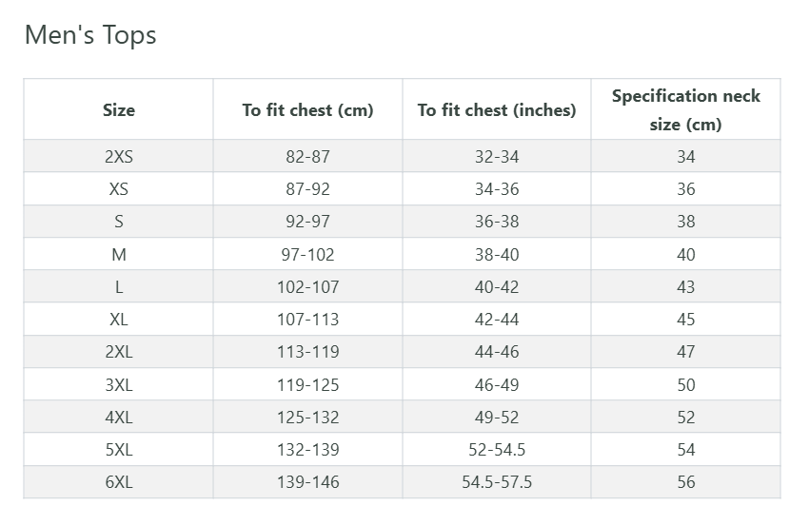Click the inches value 54.5-57.5
The width and height of the screenshot is (809, 506).
click(x=497, y=482)
